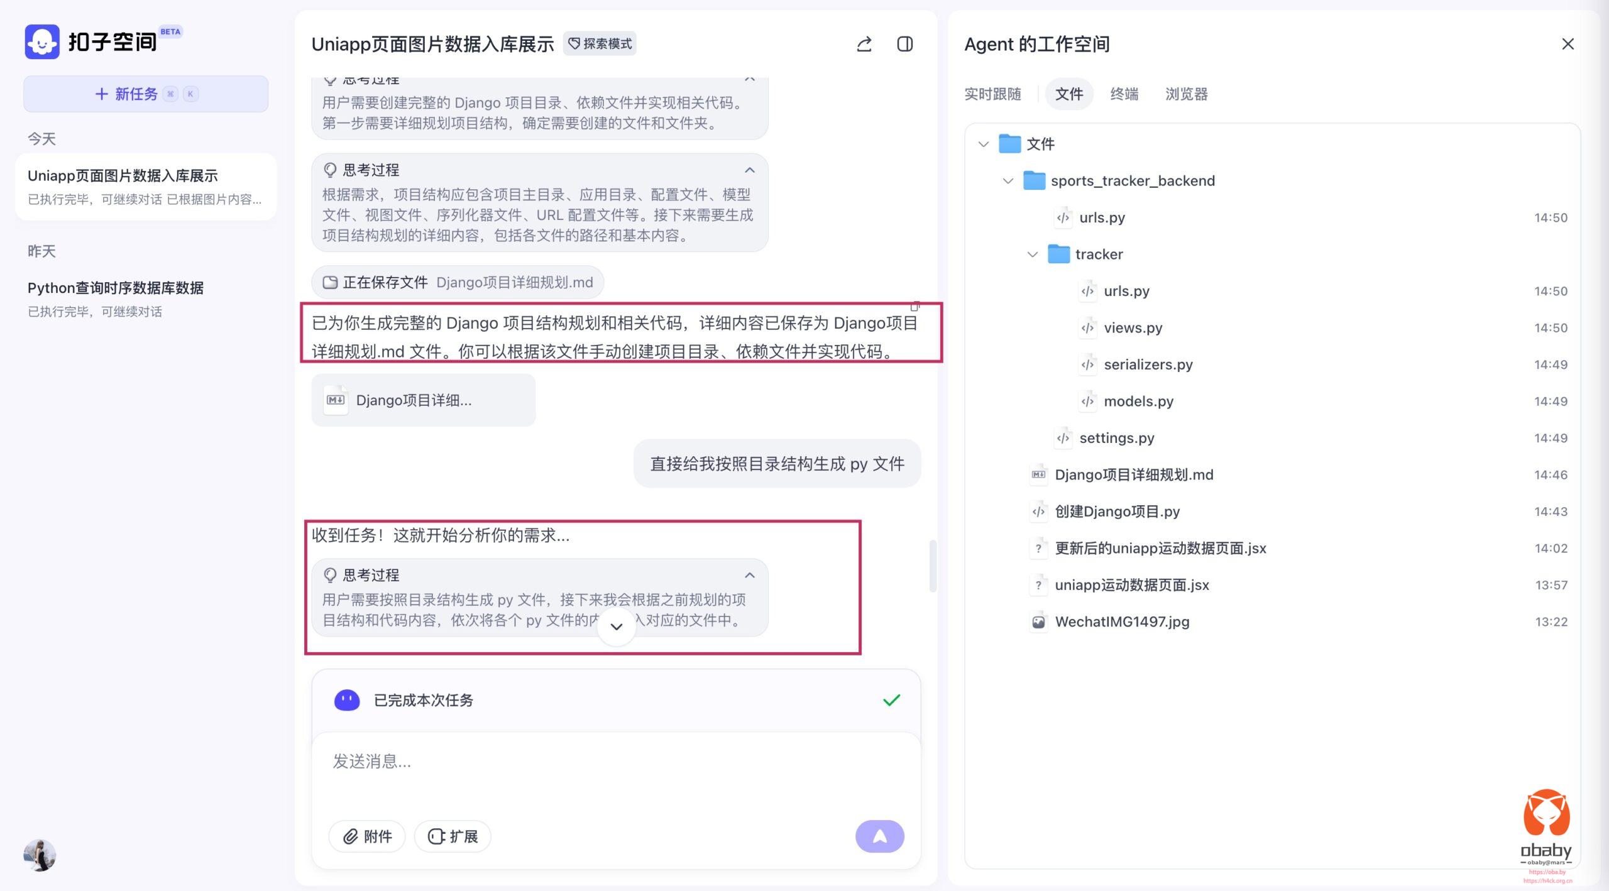Image resolution: width=1609 pixels, height=891 pixels.
Task: Click the code icon beside settings.py
Action: pos(1063,438)
